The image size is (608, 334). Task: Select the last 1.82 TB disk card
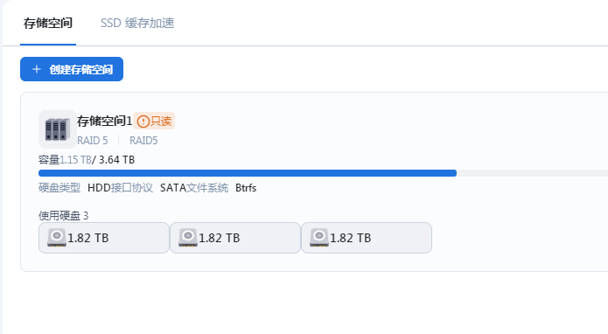pos(367,238)
